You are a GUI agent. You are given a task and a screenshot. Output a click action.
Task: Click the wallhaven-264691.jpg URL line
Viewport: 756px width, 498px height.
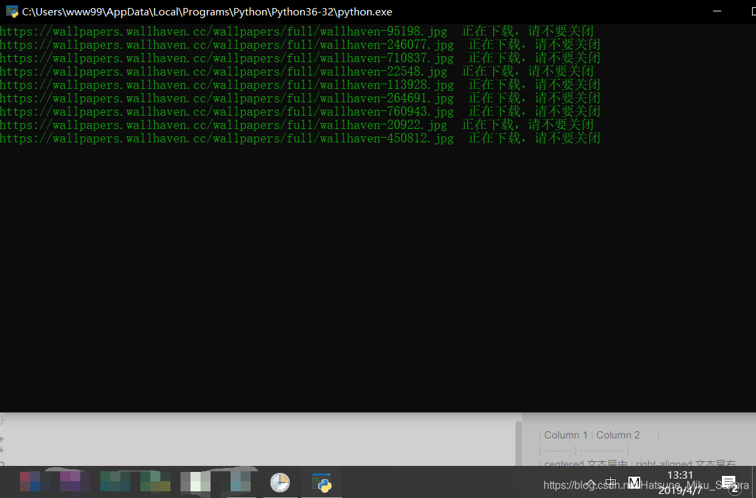[300, 98]
